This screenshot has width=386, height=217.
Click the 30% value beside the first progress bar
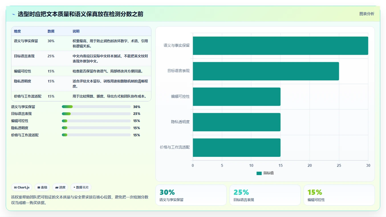(137, 107)
